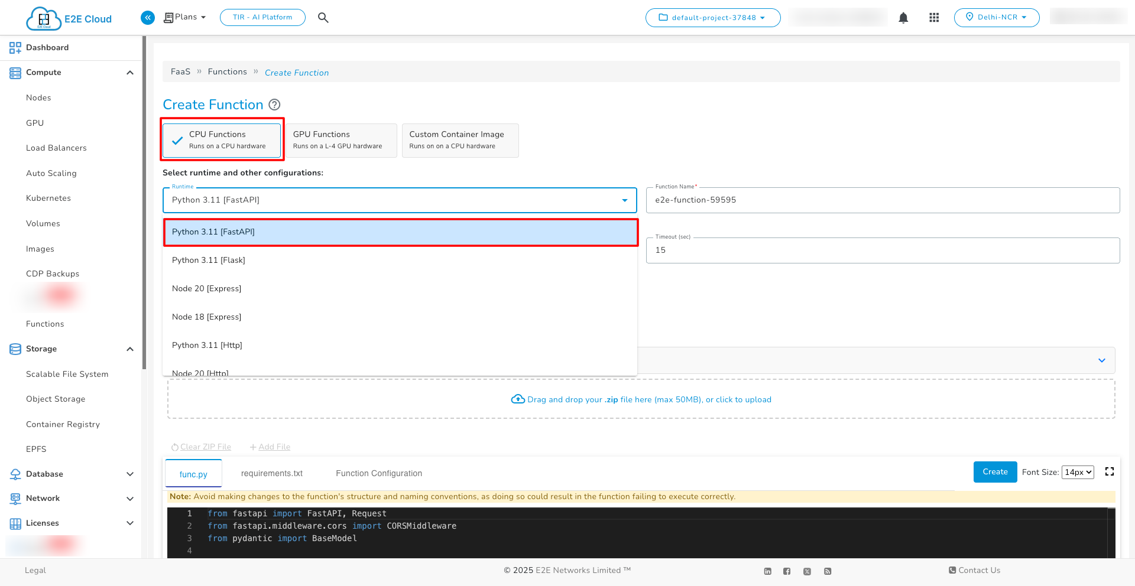
Task: Click the cloud upload icon
Action: tap(518, 399)
